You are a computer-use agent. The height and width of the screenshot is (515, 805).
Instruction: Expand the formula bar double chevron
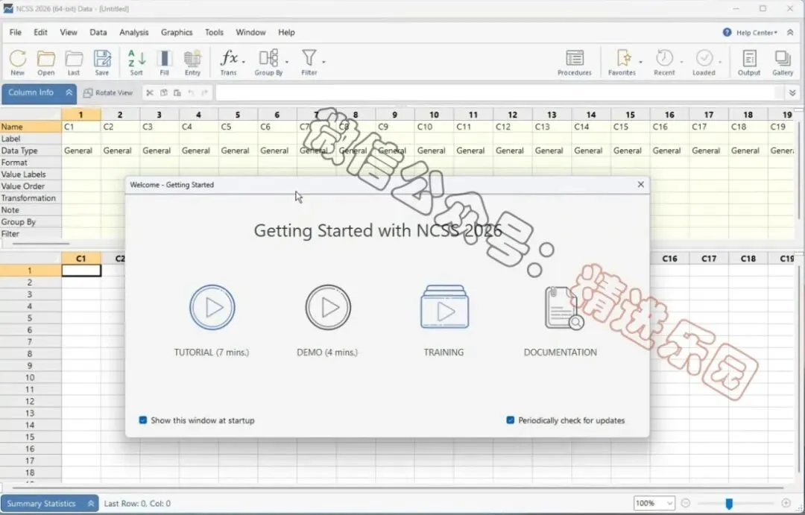[x=792, y=93]
